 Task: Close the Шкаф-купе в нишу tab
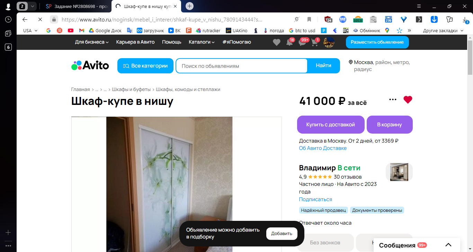[175, 6]
